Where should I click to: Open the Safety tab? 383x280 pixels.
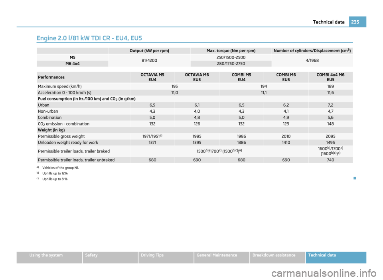[110, 257]
